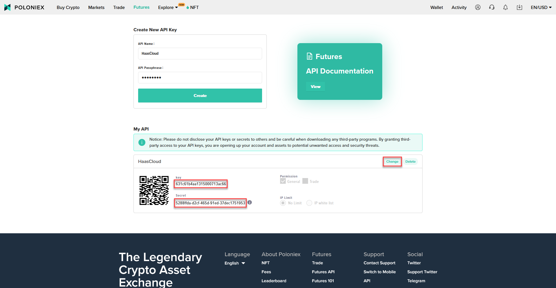Toggle the General permission checkbox
Image resolution: width=556 pixels, height=288 pixels.
(283, 181)
